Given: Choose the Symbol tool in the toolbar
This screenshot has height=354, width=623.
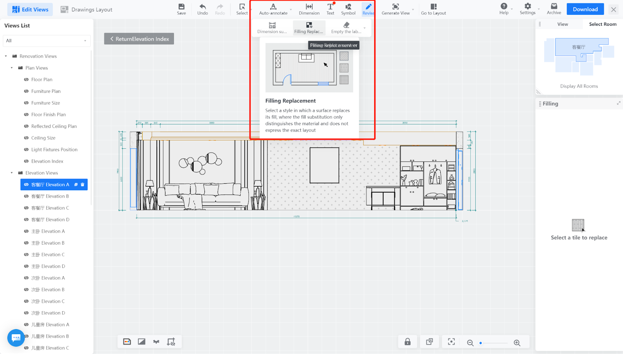Looking at the screenshot, I should coord(348,7).
